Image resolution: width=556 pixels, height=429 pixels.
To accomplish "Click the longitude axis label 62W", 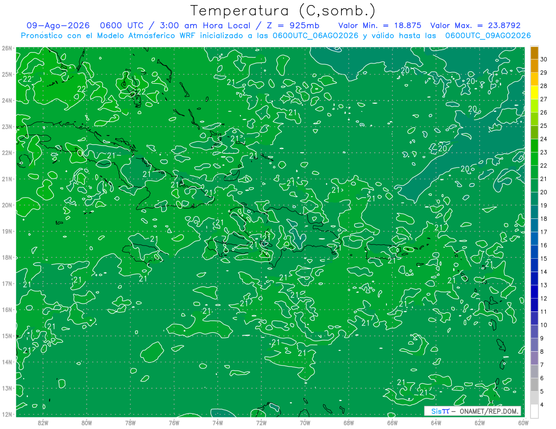I will point(480,423).
